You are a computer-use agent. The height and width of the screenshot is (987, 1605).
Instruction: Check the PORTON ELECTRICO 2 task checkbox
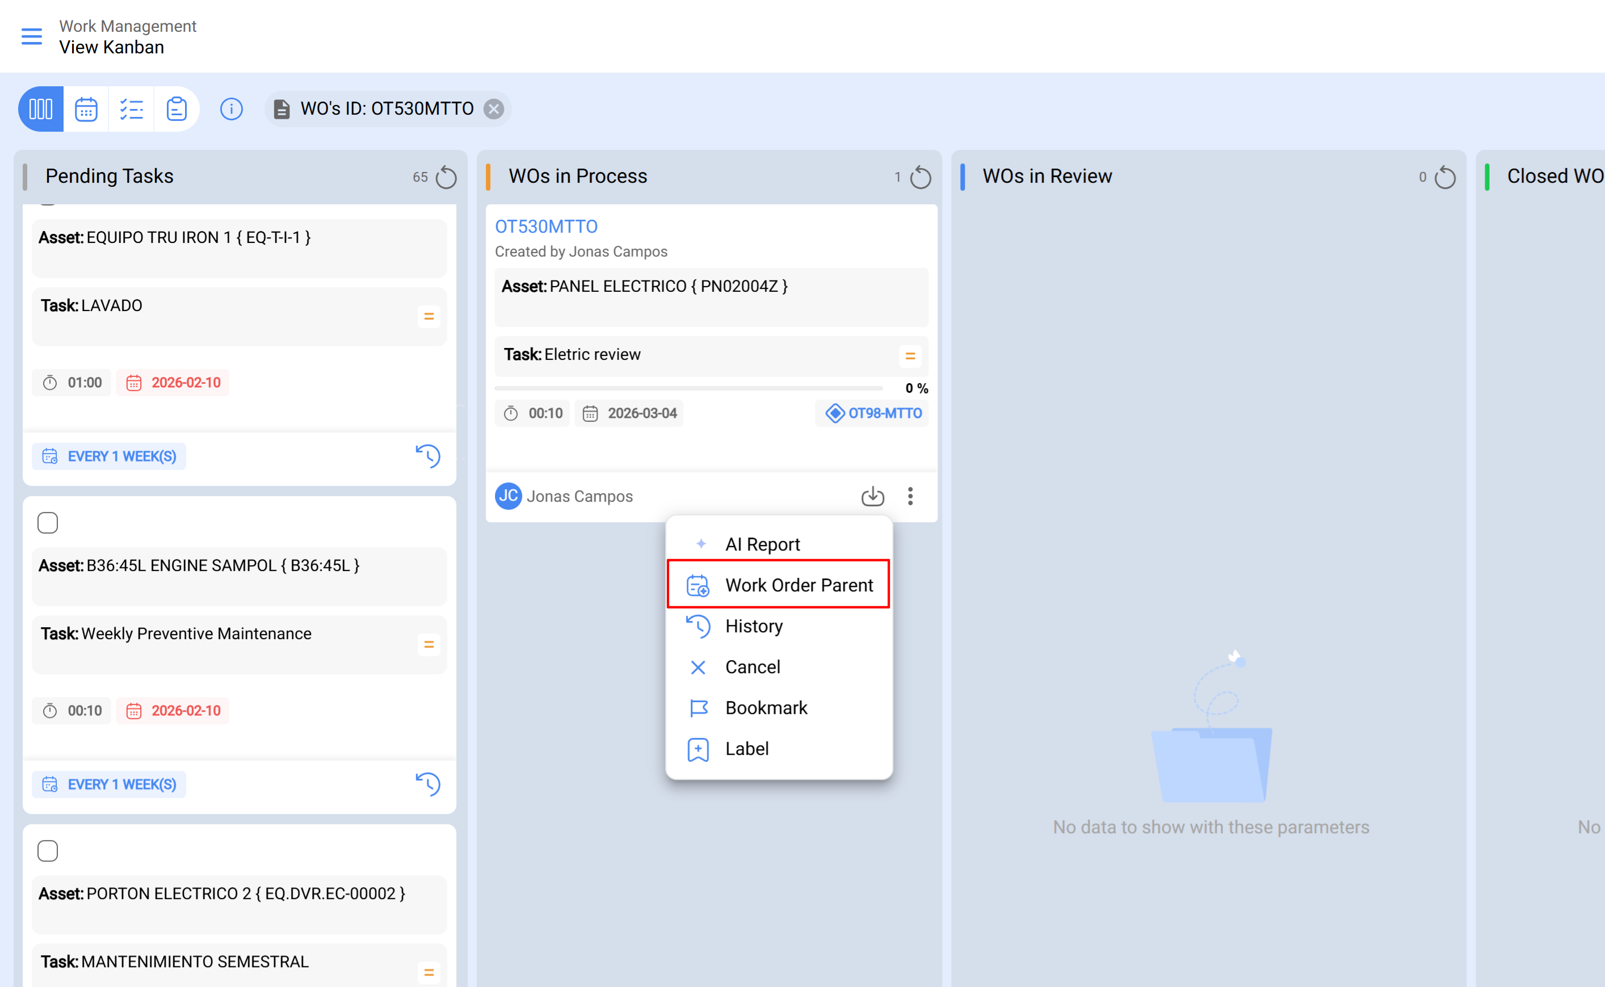pos(48,851)
